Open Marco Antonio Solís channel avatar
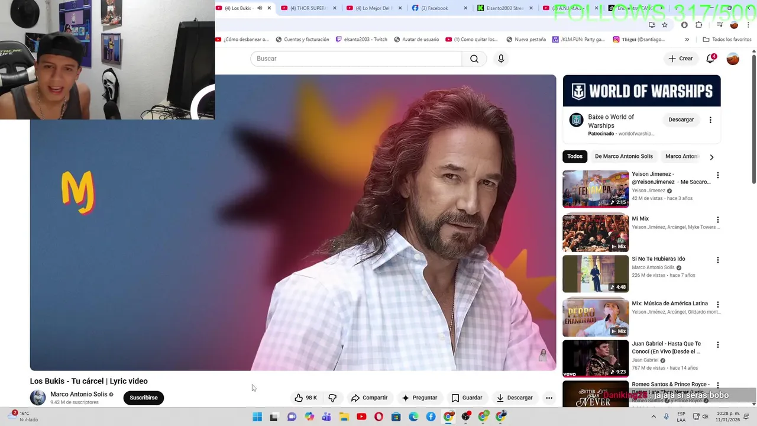757x426 pixels. click(38, 398)
